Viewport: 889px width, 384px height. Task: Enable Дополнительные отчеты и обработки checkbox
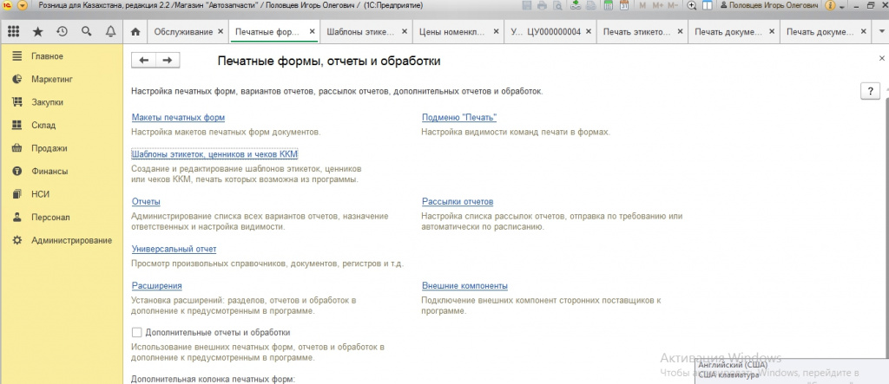pyautogui.click(x=136, y=333)
